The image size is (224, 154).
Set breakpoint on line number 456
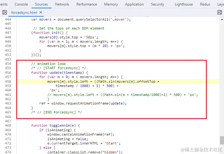pyautogui.click(x=8, y=73)
